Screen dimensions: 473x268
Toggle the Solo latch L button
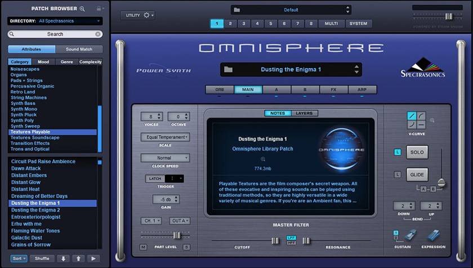pos(398,152)
